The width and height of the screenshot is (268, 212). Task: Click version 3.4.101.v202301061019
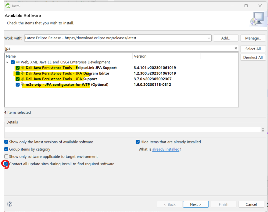tap(155, 68)
